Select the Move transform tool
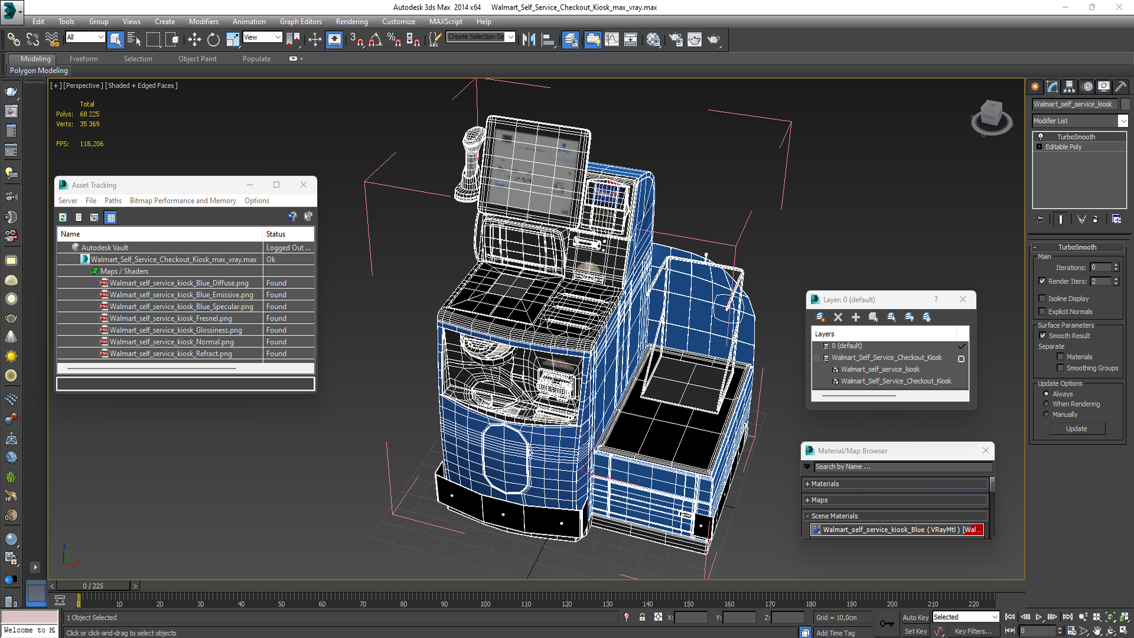Viewport: 1134px width, 638px height. click(x=194, y=40)
